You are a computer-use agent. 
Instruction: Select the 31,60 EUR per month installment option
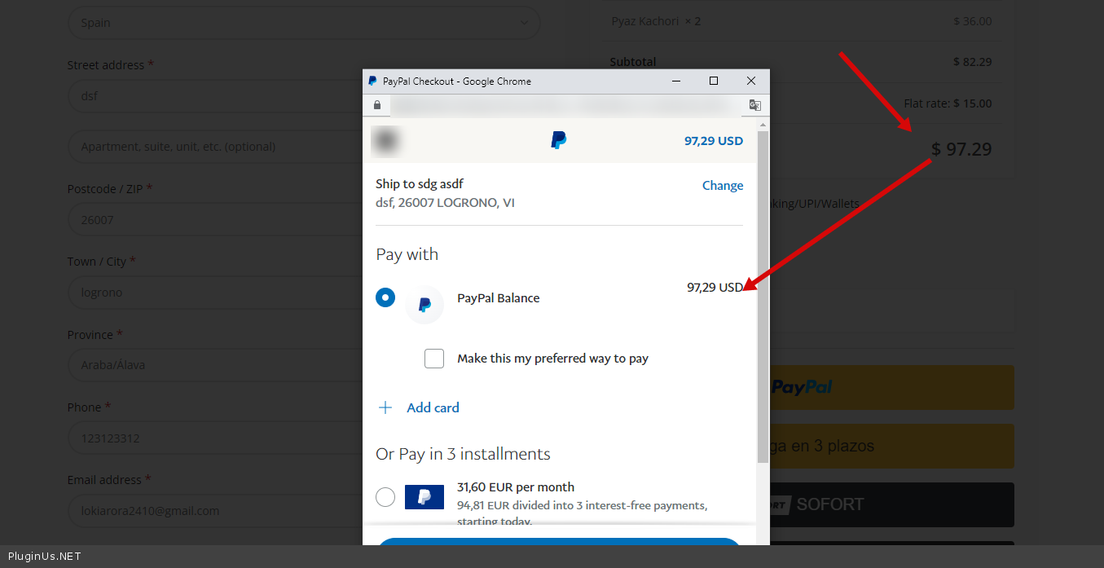tap(385, 496)
